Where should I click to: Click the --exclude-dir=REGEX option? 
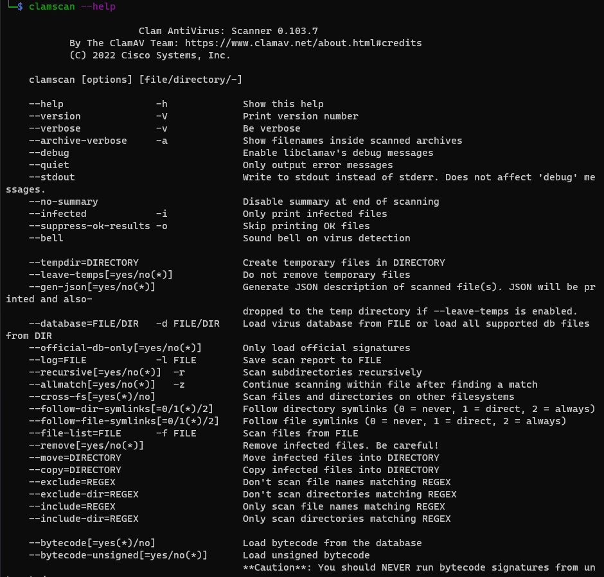[84, 494]
